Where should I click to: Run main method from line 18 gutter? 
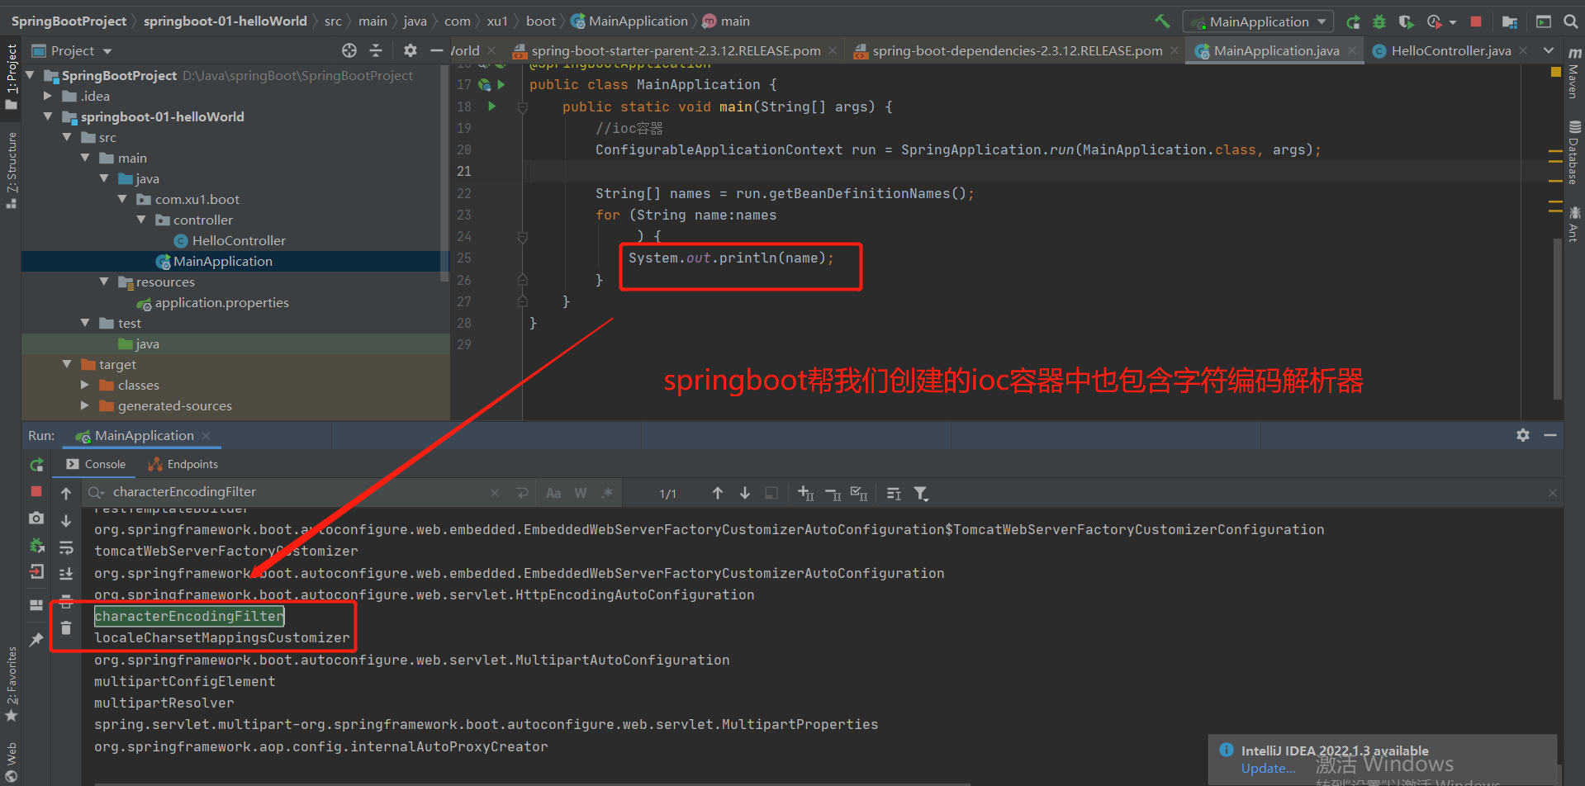[x=492, y=107]
